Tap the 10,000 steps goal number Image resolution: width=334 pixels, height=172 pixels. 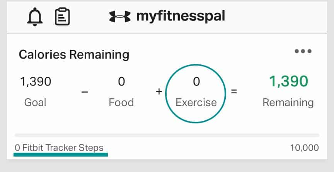pyautogui.click(x=304, y=148)
